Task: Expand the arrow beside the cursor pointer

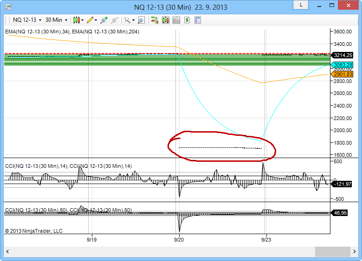Action: 133,20
